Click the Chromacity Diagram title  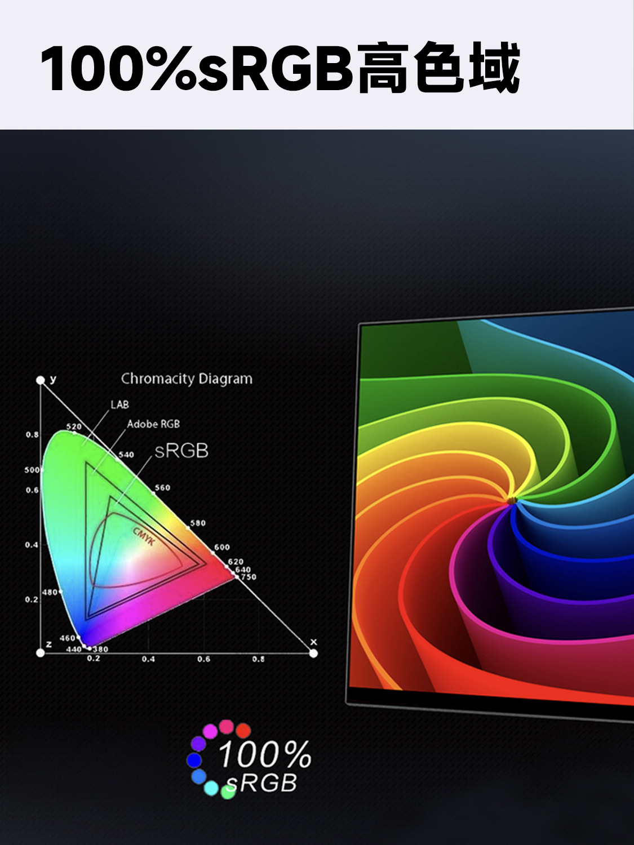pos(187,379)
